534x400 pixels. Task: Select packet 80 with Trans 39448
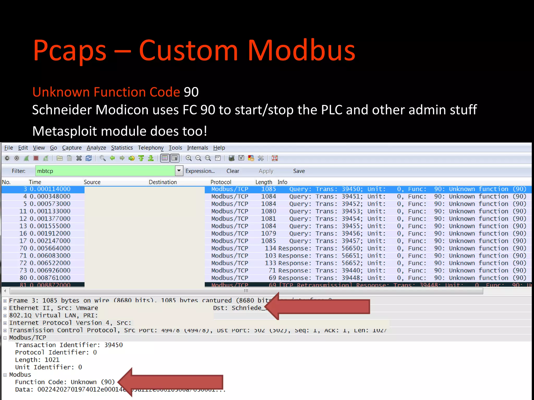266,278
